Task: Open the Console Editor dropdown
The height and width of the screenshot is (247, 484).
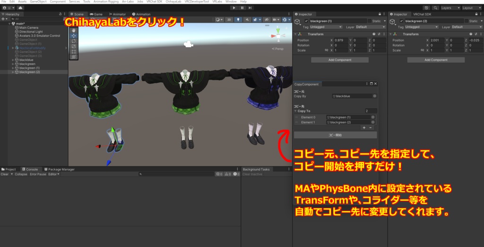Action: [54, 174]
